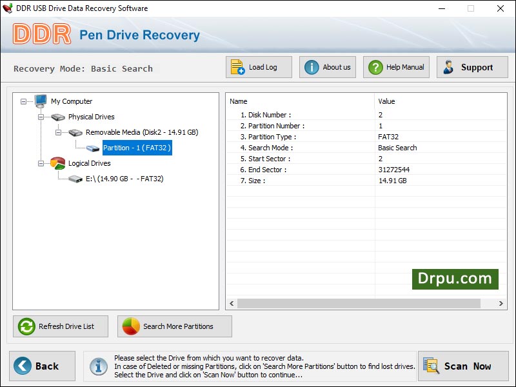This screenshot has width=516, height=387.
Task: Click the info icon beside the instructions text
Action: (98, 366)
